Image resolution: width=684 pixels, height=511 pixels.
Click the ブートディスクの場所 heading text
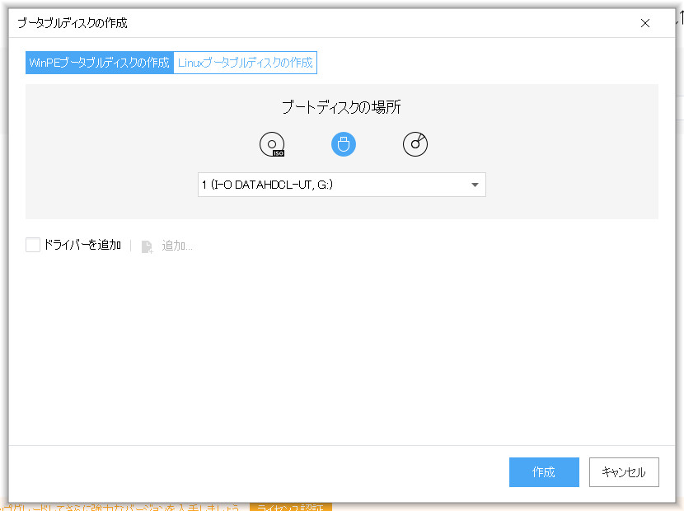[x=341, y=107]
